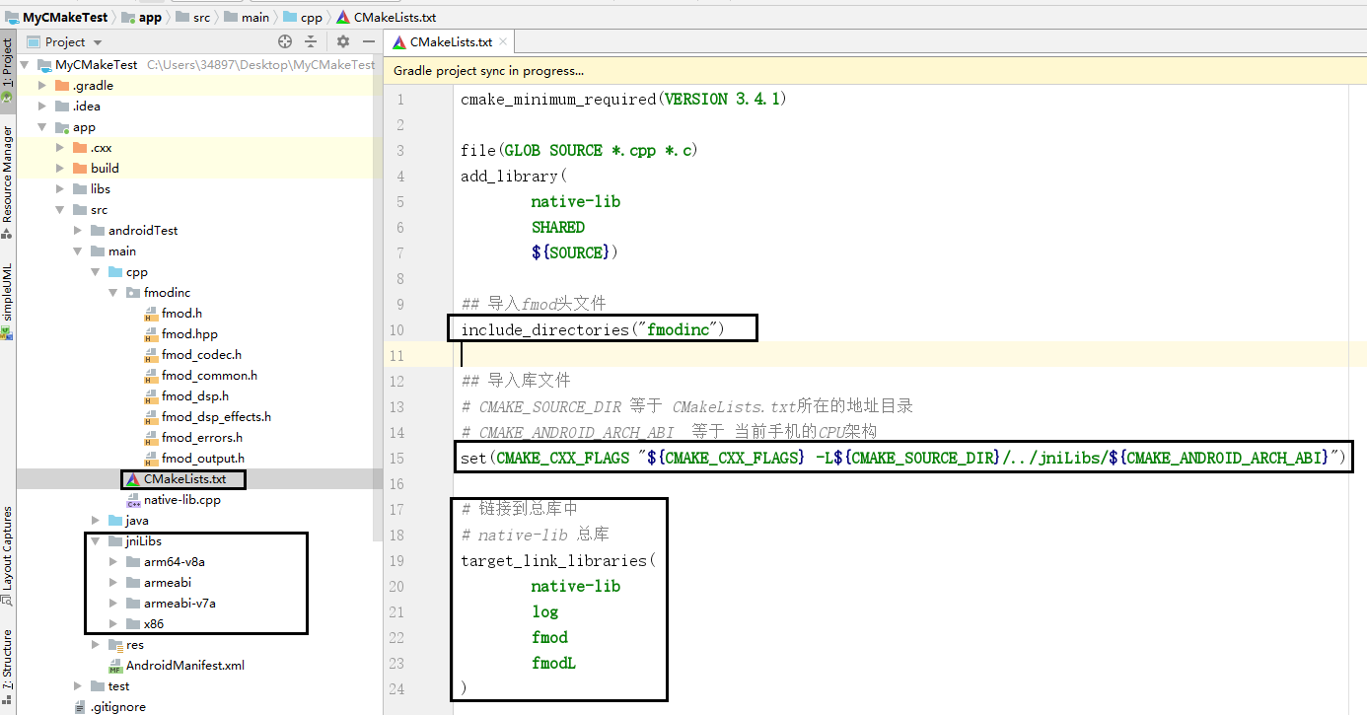Screen dimensions: 1367x715
Task: Open the simpleUML side tab
Action: tap(8, 300)
